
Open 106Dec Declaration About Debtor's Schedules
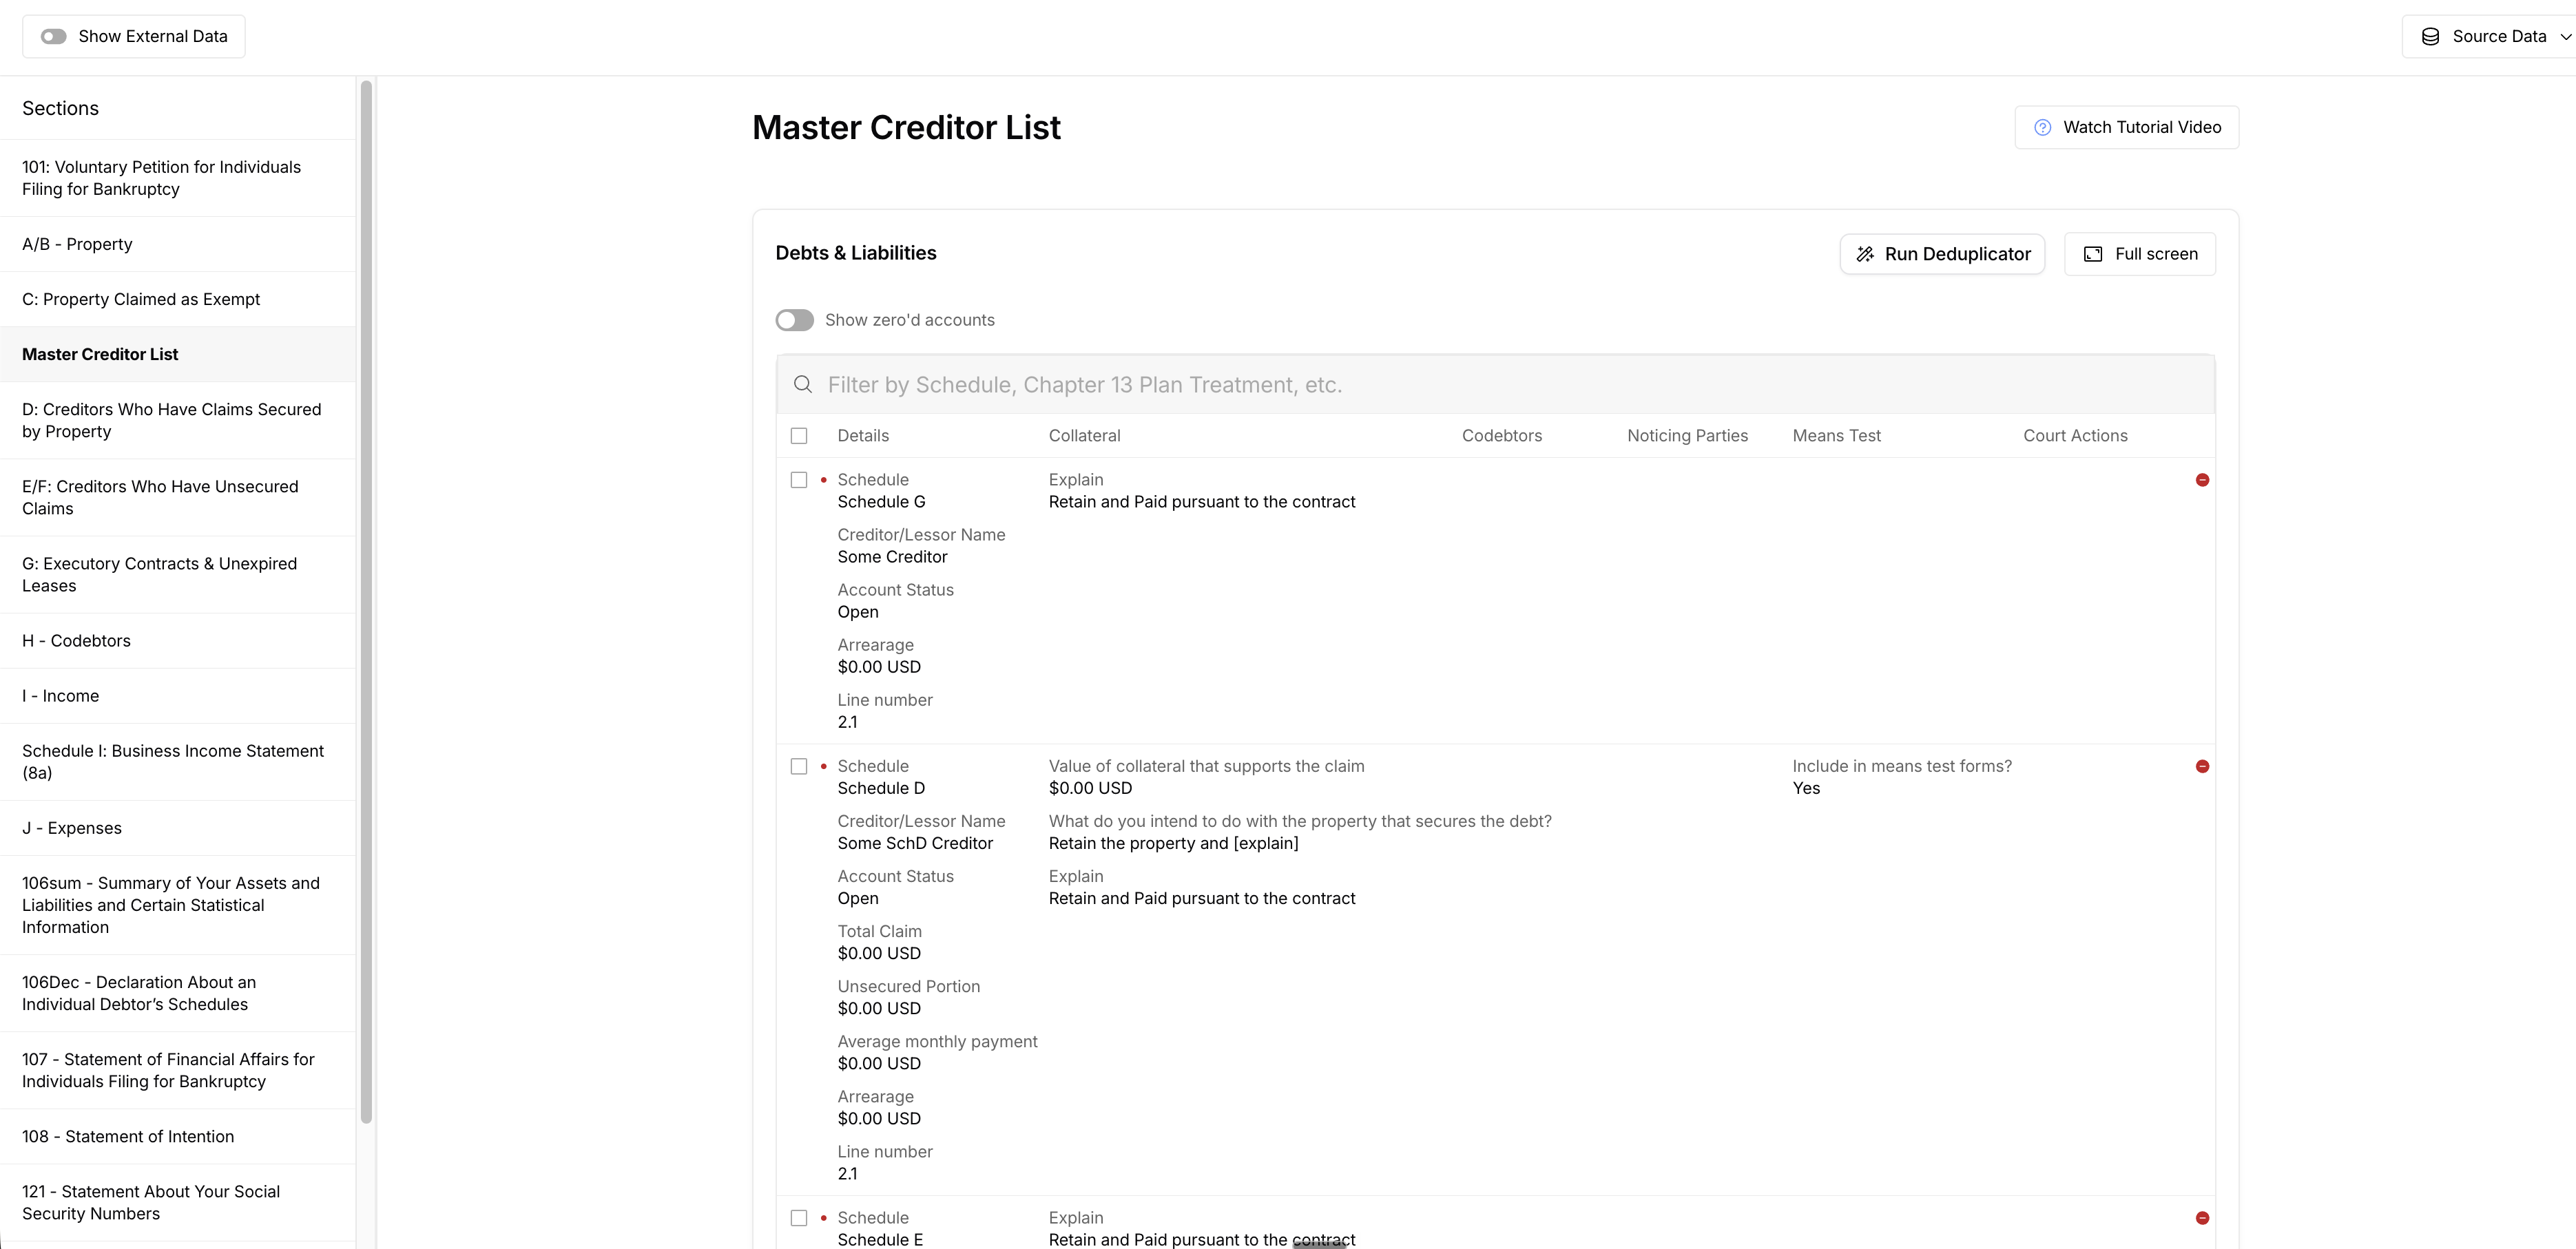[x=178, y=993]
